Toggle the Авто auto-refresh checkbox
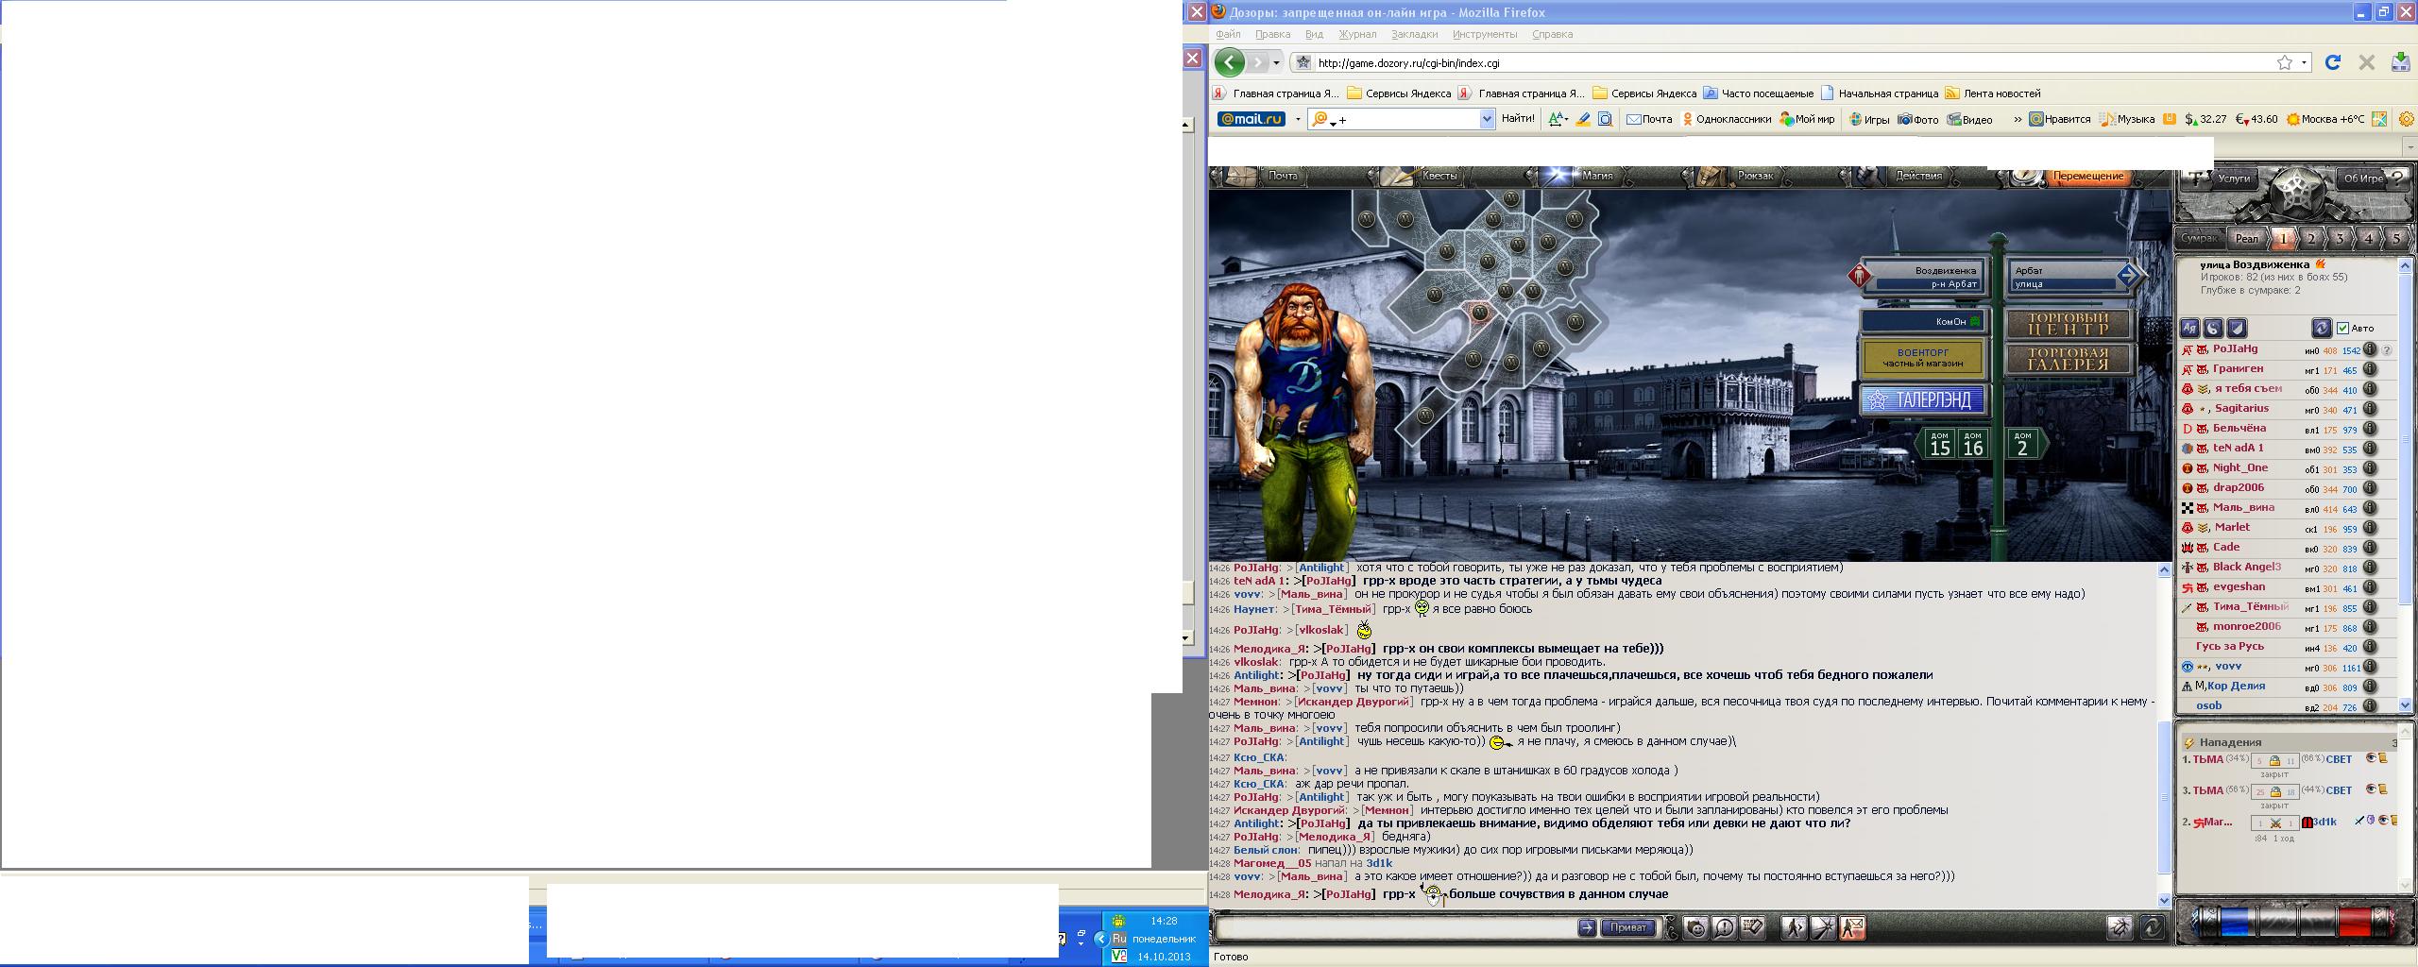2418x967 pixels. pyautogui.click(x=2342, y=329)
